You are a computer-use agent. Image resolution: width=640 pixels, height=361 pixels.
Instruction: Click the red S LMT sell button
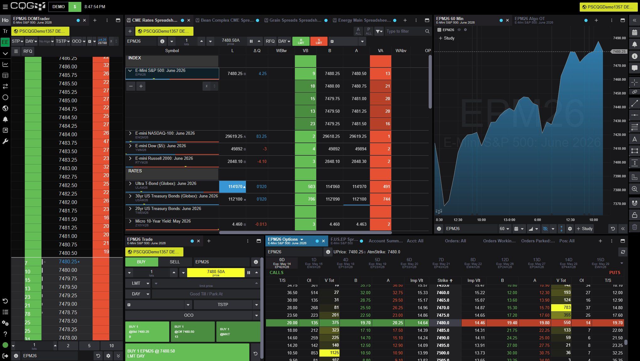tap(319, 41)
